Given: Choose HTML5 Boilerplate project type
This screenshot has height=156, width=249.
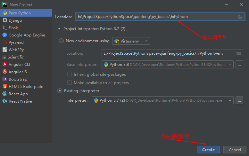Looking at the screenshot, I should 26,86.
